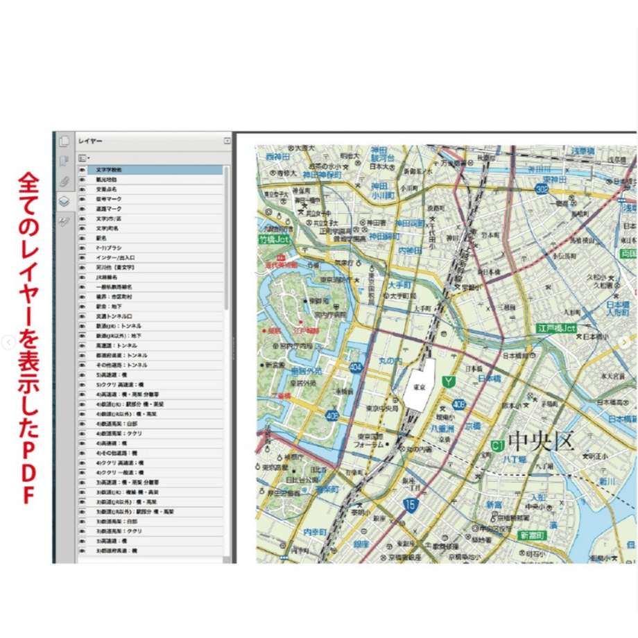Toggle eye for 鉄道(JR)：トンネル layer
Image resolution: width=638 pixels, height=638 pixels.
coord(83,326)
